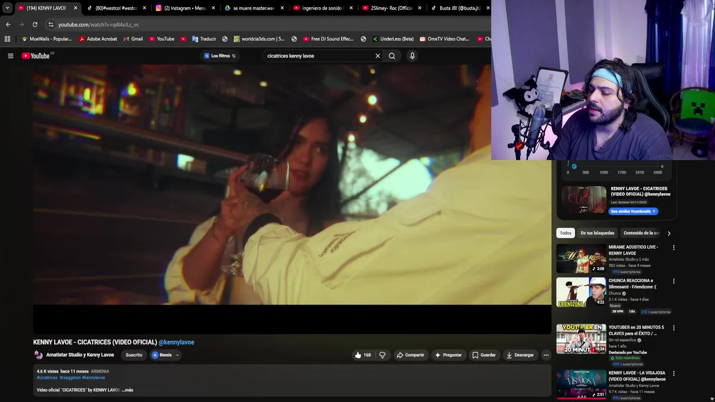Open the Gmail bookmark

pos(133,39)
